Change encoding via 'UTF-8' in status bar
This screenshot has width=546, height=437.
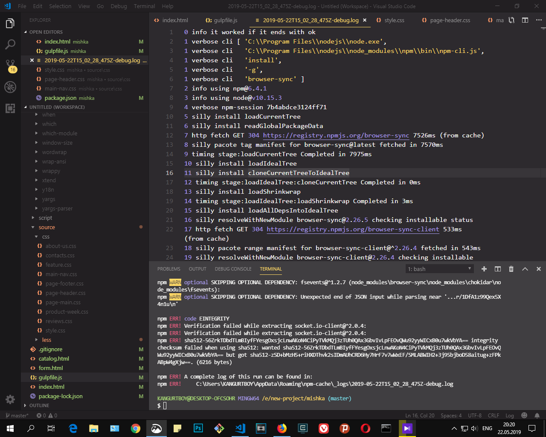[x=475, y=415]
